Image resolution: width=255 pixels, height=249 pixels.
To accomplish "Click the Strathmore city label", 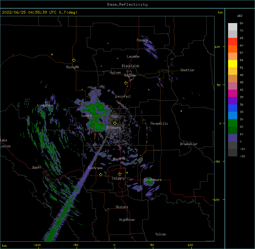I will (153, 180).
